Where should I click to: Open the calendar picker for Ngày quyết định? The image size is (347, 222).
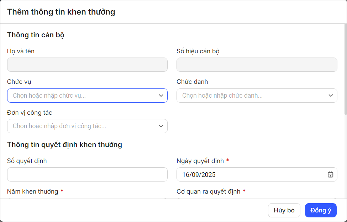(x=330, y=174)
